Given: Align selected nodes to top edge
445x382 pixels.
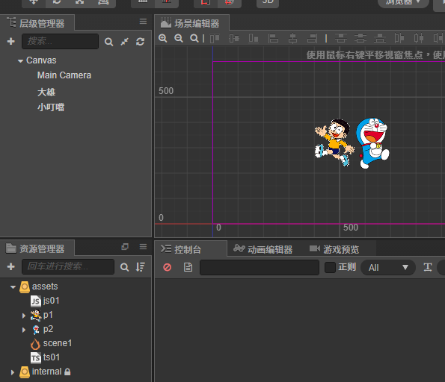Looking at the screenshot, I should (215, 38).
